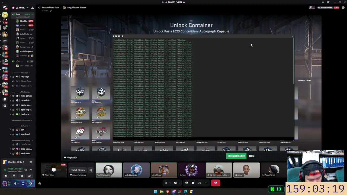The width and height of the screenshot is (347, 195).
Task: Launch activities from call control bar
Action: pos(193,183)
